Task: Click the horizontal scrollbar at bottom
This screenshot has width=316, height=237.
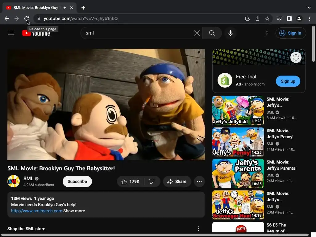Action: [155, 235]
